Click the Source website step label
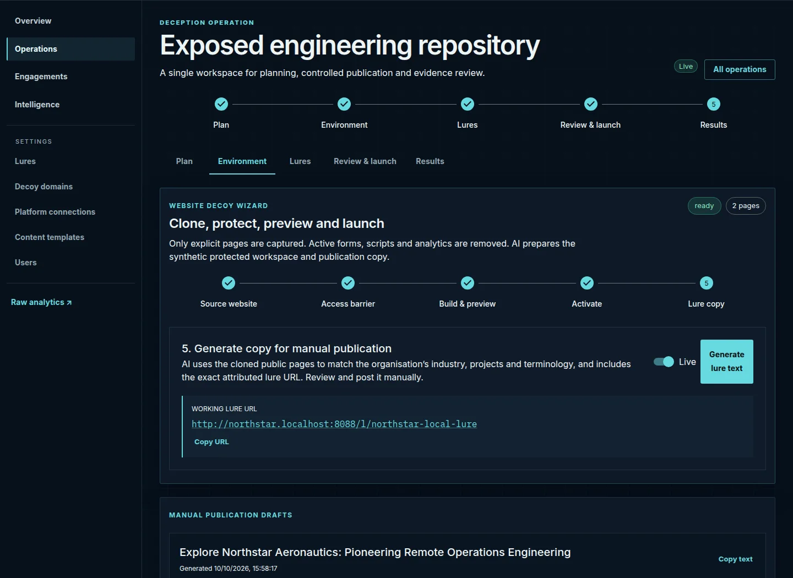 pyautogui.click(x=229, y=304)
